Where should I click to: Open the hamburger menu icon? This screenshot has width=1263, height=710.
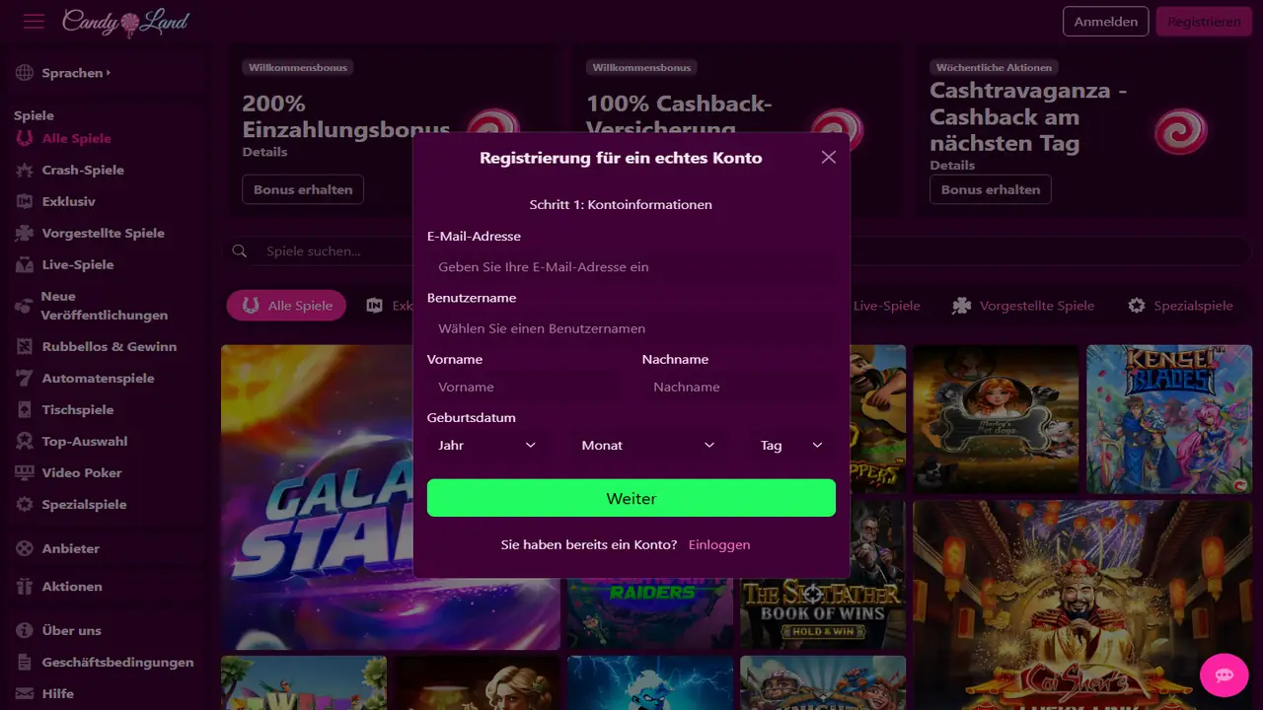click(34, 21)
